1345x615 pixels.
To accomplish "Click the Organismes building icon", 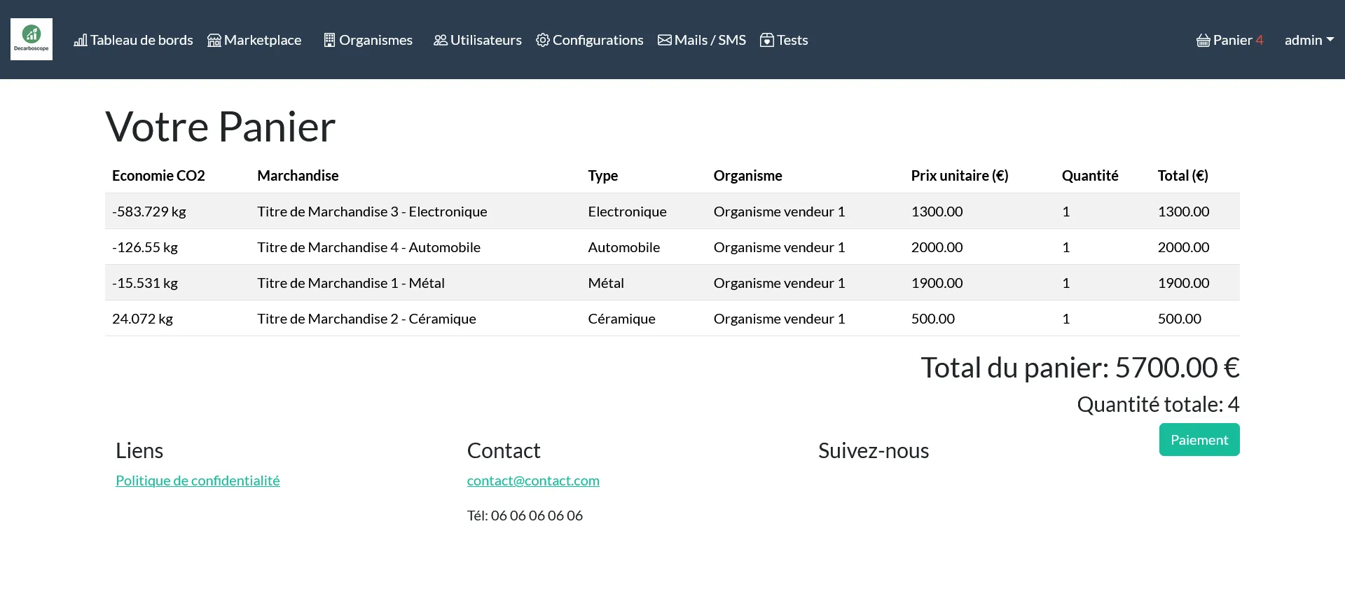I will [x=329, y=41].
